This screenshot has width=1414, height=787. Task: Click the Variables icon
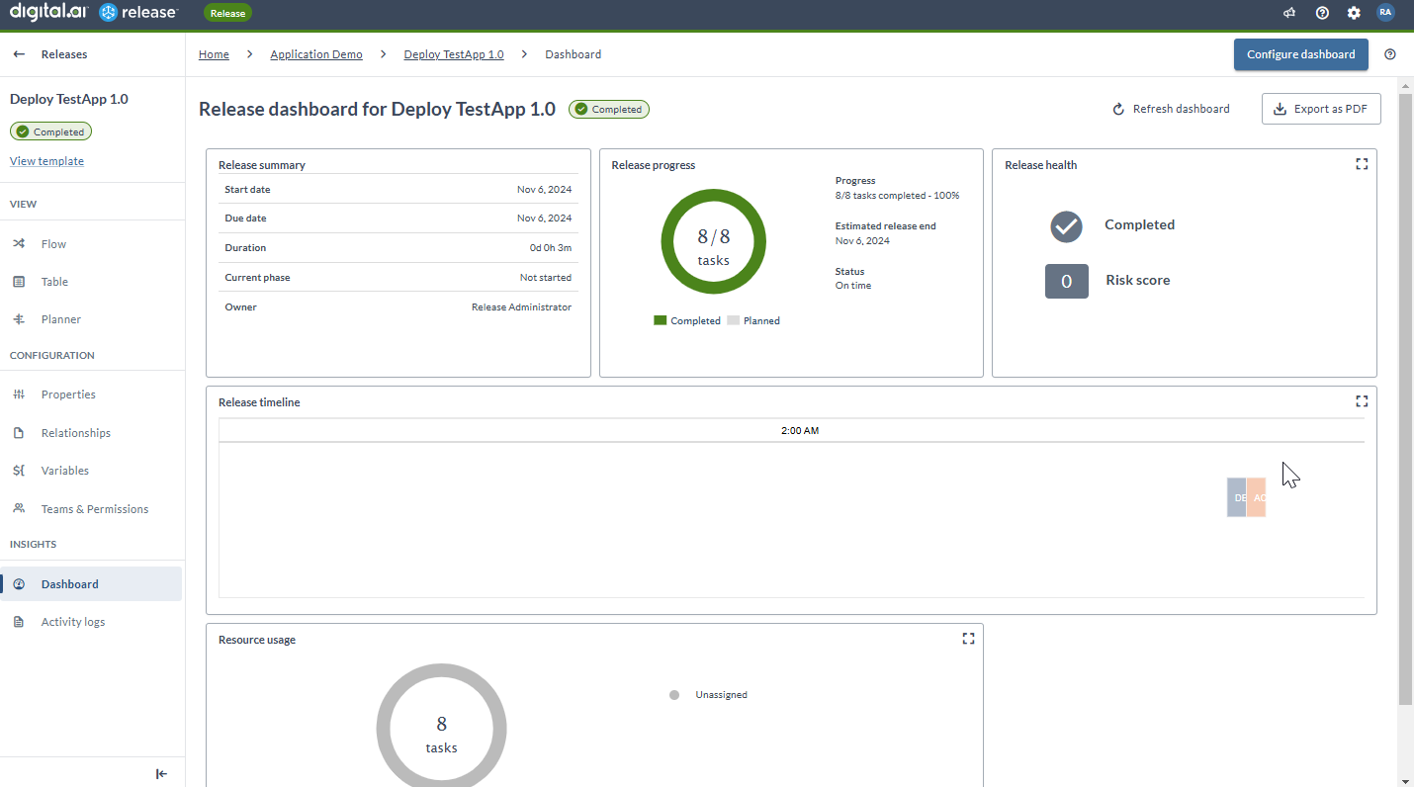pyautogui.click(x=19, y=471)
